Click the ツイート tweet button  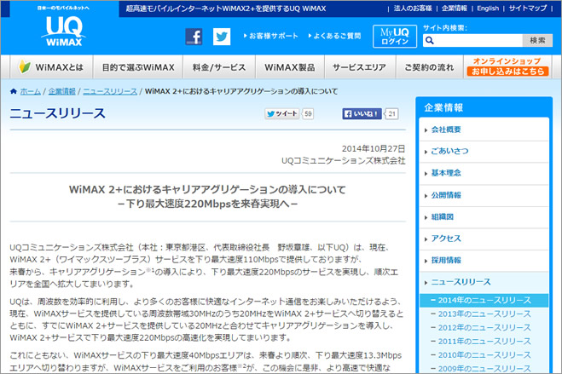tap(282, 114)
